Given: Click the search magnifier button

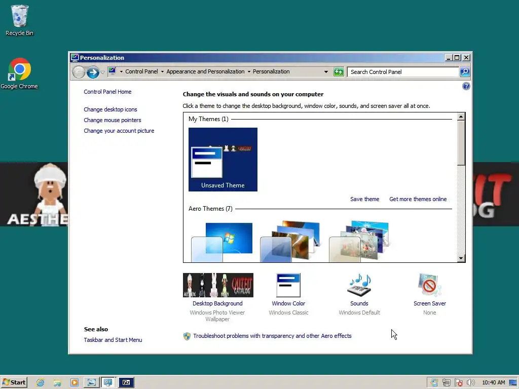Looking at the screenshot, I should (465, 72).
